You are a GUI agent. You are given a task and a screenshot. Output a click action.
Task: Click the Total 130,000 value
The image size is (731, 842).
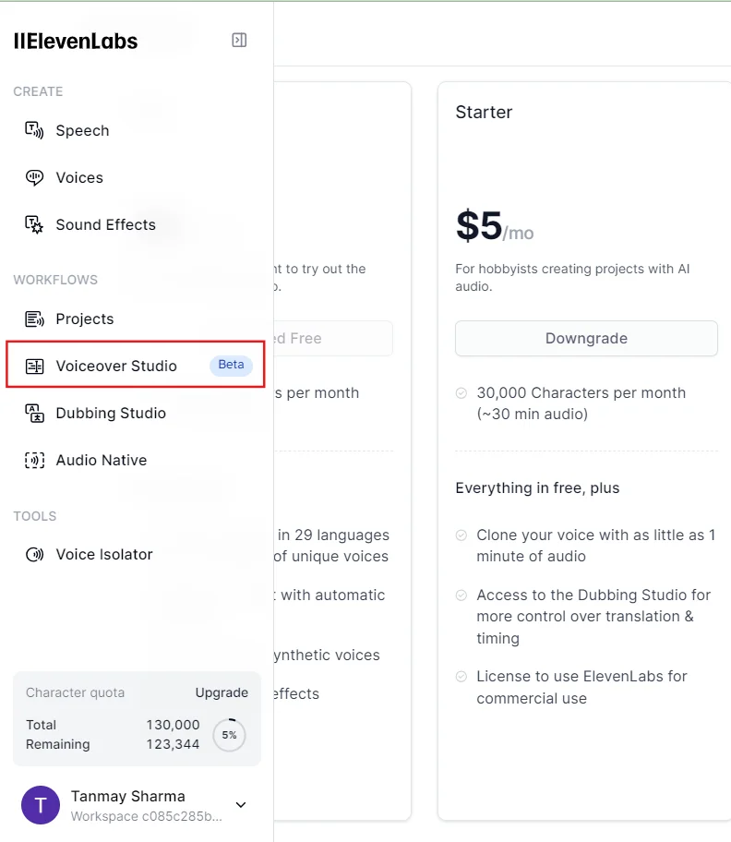point(173,725)
